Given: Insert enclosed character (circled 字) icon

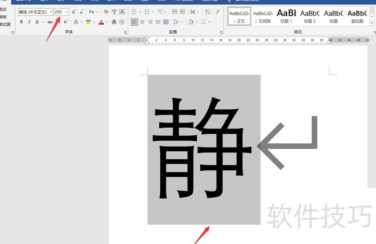Looking at the screenshot, I should (x=122, y=22).
